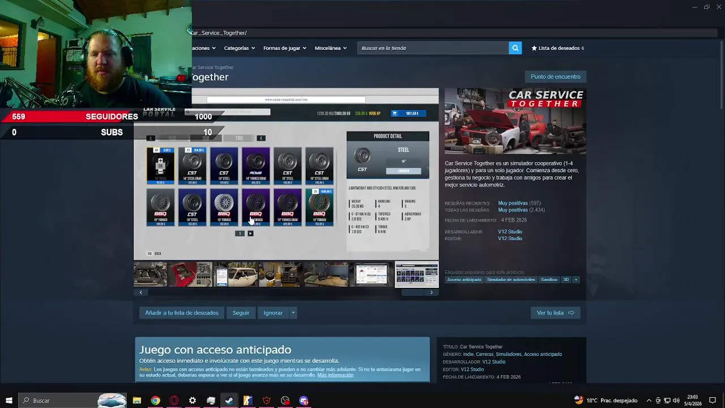Click Seguir button
The width and height of the screenshot is (725, 408).
[241, 313]
